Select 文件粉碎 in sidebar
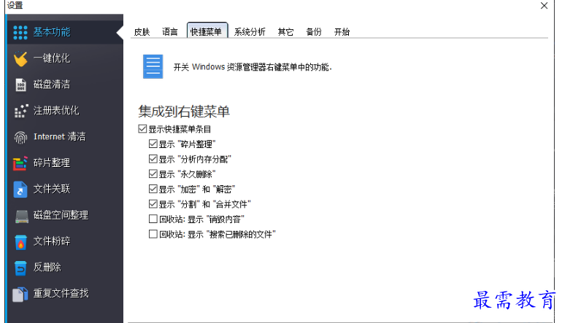Screen dimensions: 562x323 (x=65, y=241)
